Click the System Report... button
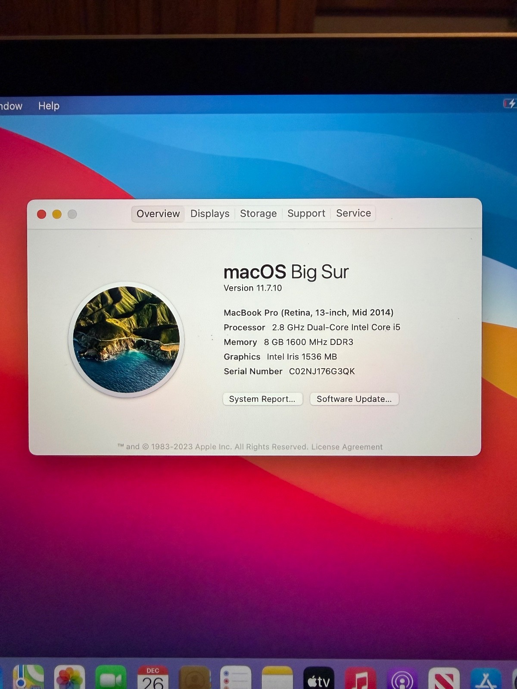 (x=262, y=399)
